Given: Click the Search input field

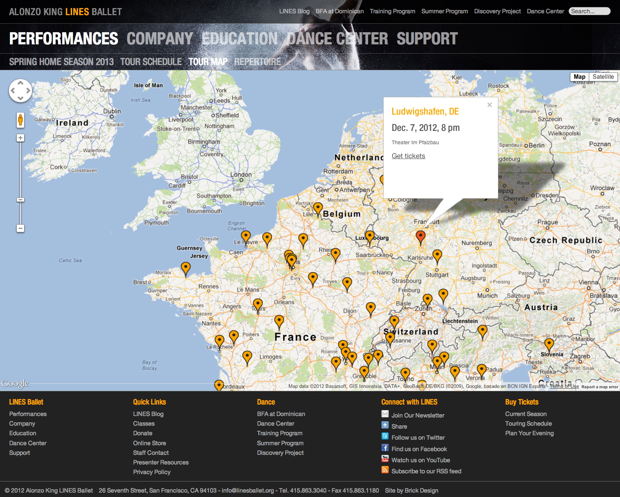Looking at the screenshot, I should (x=589, y=11).
